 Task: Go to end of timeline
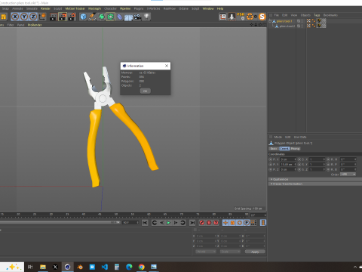click(192, 223)
